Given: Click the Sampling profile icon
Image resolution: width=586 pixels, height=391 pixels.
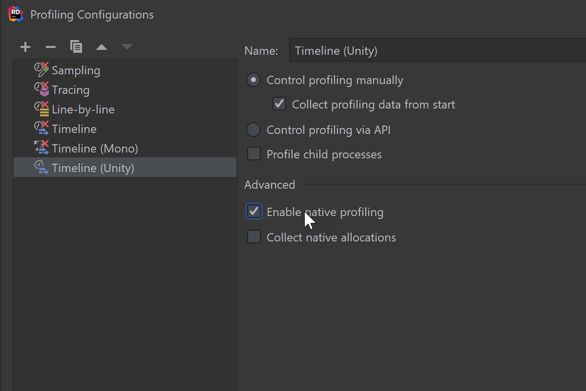Looking at the screenshot, I should click(42, 69).
